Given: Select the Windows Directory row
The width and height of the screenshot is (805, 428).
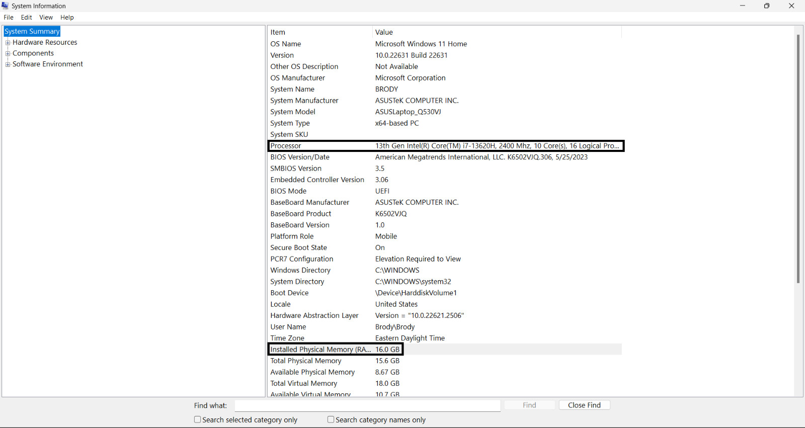Looking at the screenshot, I should click(445, 270).
